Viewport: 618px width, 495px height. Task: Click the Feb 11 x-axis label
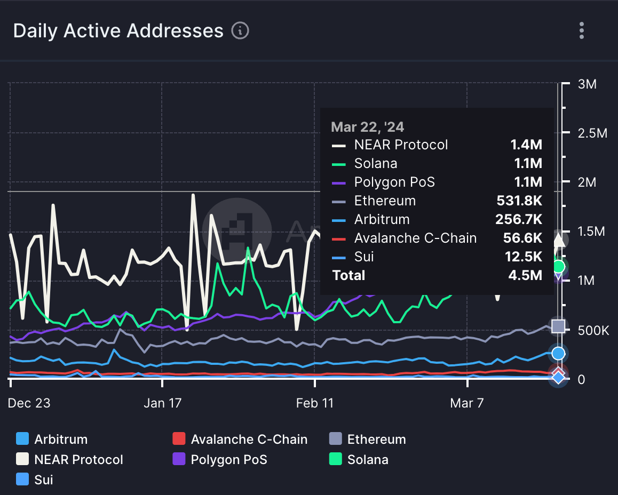[314, 403]
